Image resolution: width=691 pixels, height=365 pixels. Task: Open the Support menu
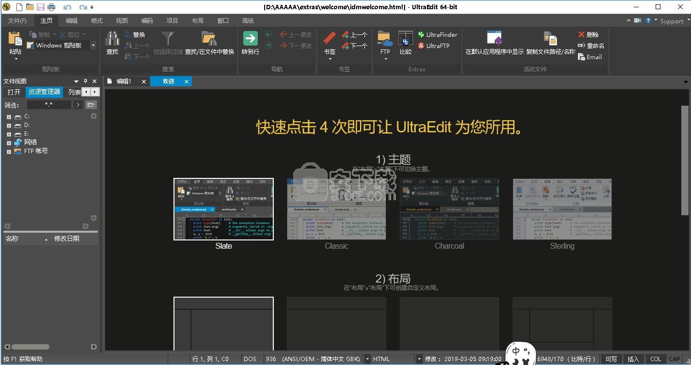click(x=672, y=21)
